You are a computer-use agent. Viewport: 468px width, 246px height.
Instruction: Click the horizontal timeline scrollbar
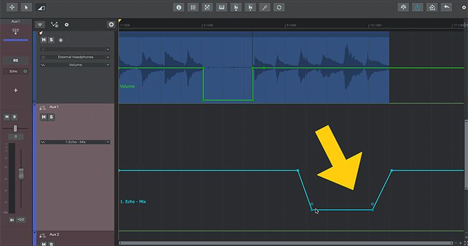[285, 243]
